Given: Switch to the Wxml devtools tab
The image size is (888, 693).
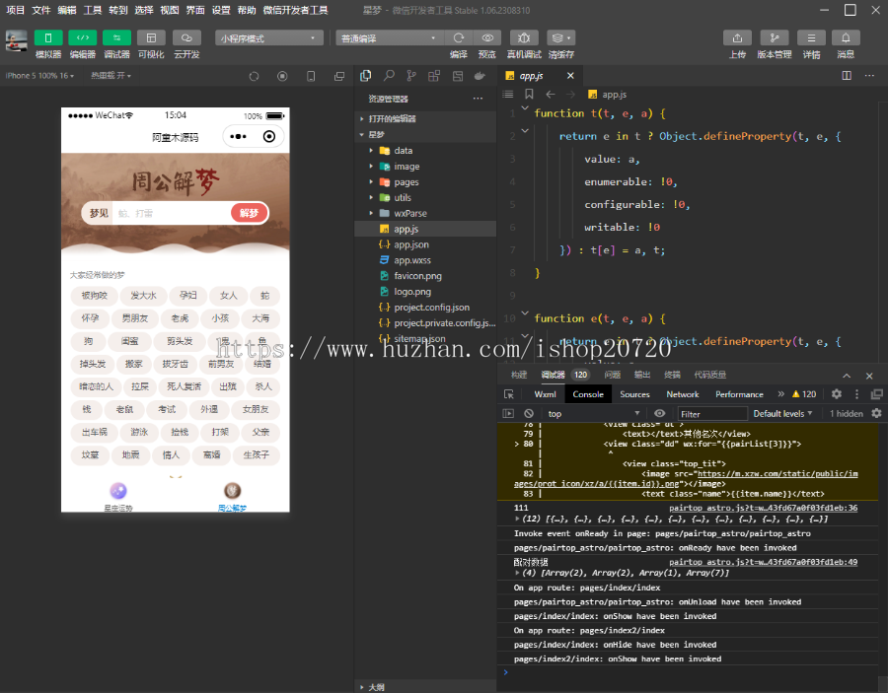Looking at the screenshot, I should pos(545,394).
